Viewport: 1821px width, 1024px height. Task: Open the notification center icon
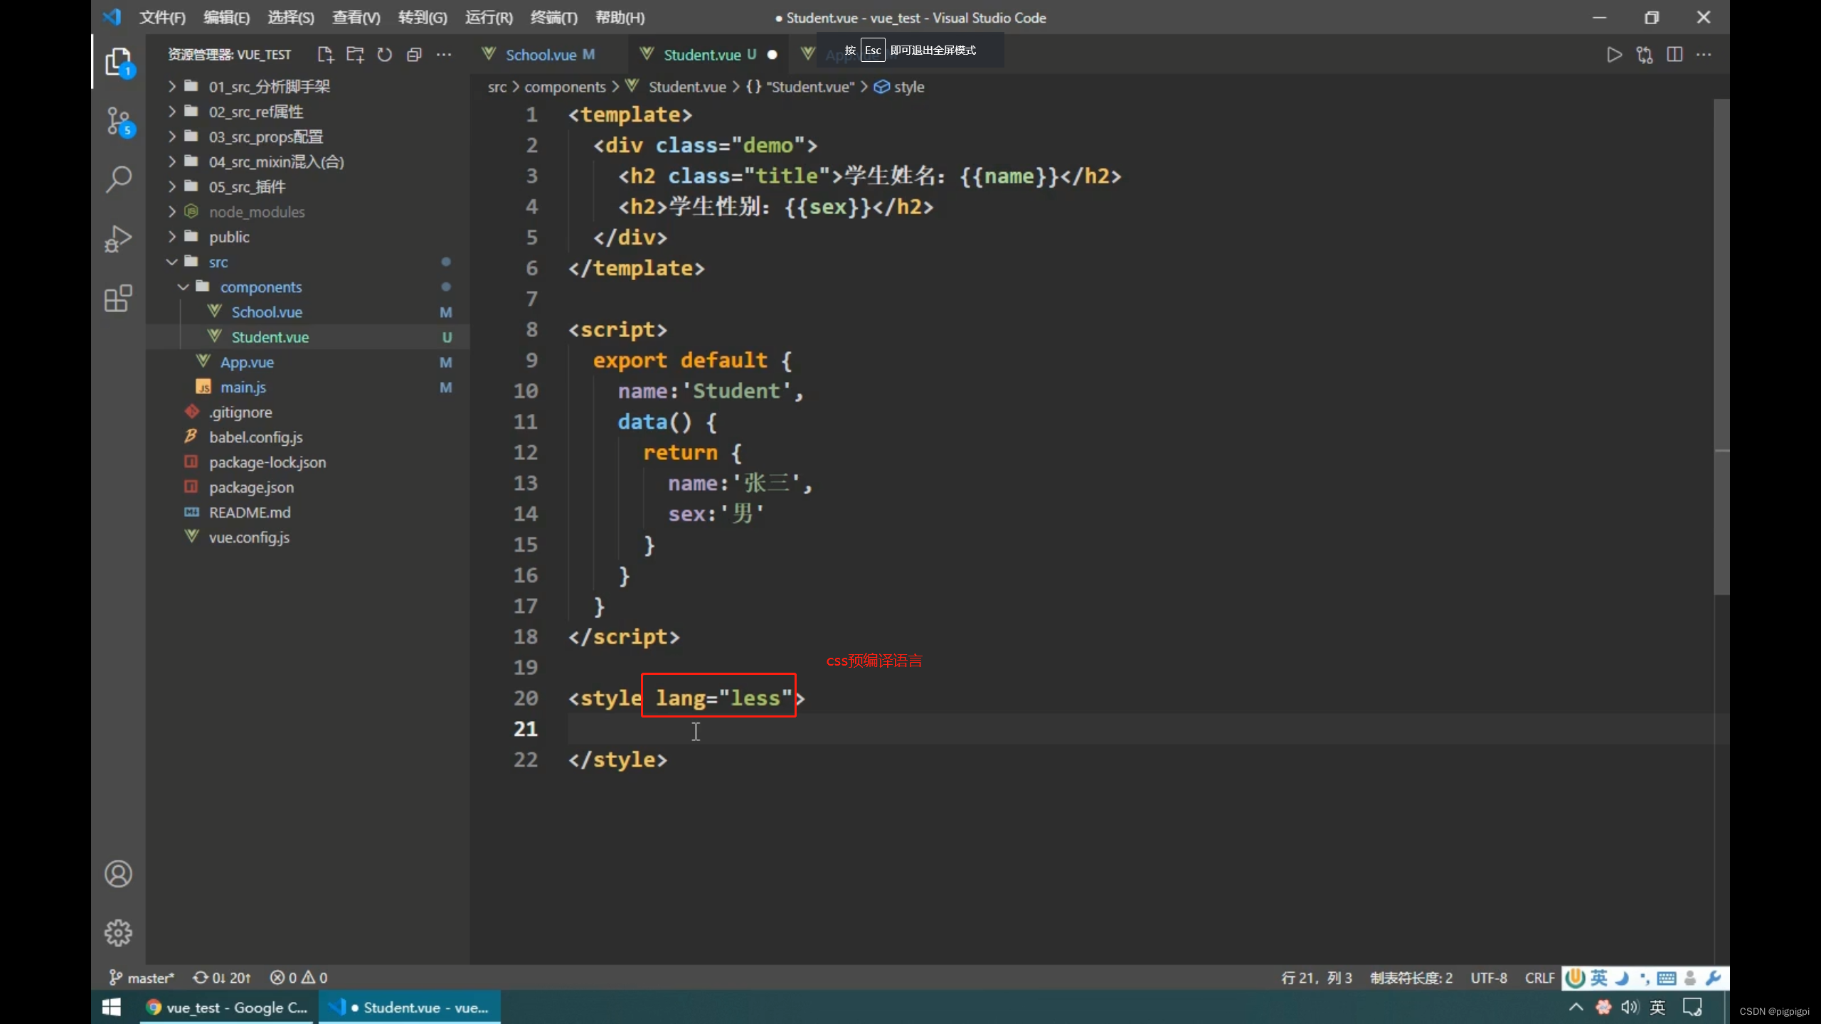click(1692, 1007)
